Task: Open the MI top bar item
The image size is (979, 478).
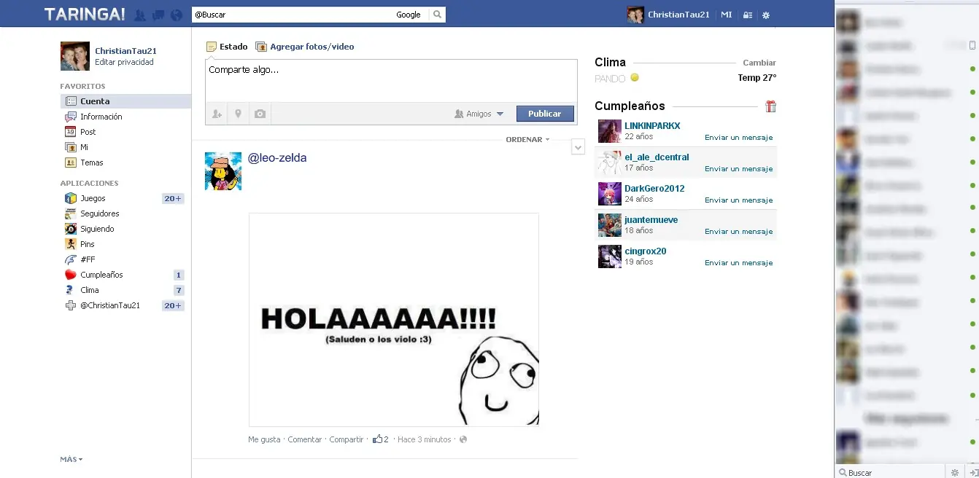Action: click(x=727, y=15)
